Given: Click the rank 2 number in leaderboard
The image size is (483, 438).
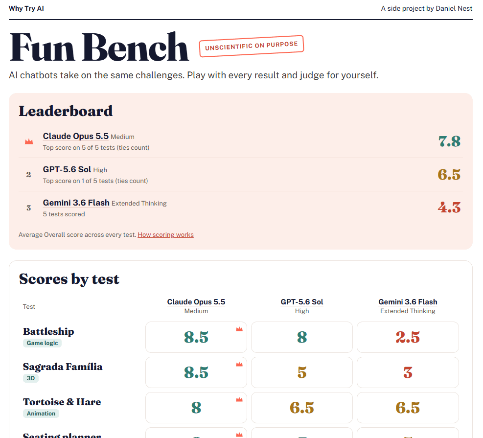Looking at the screenshot, I should [x=29, y=175].
